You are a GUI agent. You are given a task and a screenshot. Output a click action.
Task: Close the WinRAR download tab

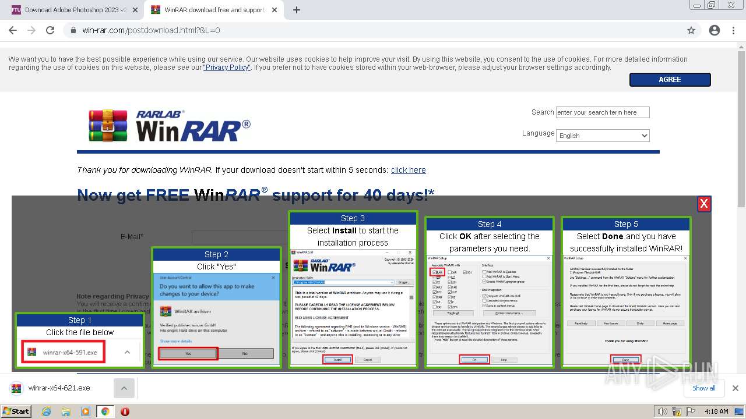(x=275, y=10)
